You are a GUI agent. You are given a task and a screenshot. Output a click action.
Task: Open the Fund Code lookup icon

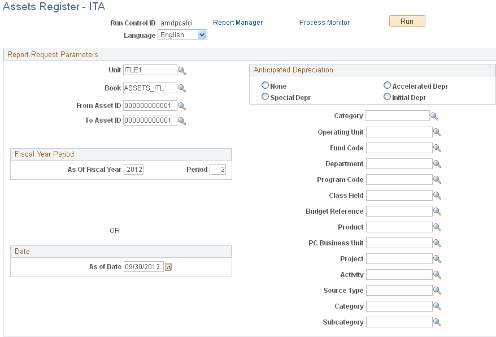pyautogui.click(x=437, y=148)
